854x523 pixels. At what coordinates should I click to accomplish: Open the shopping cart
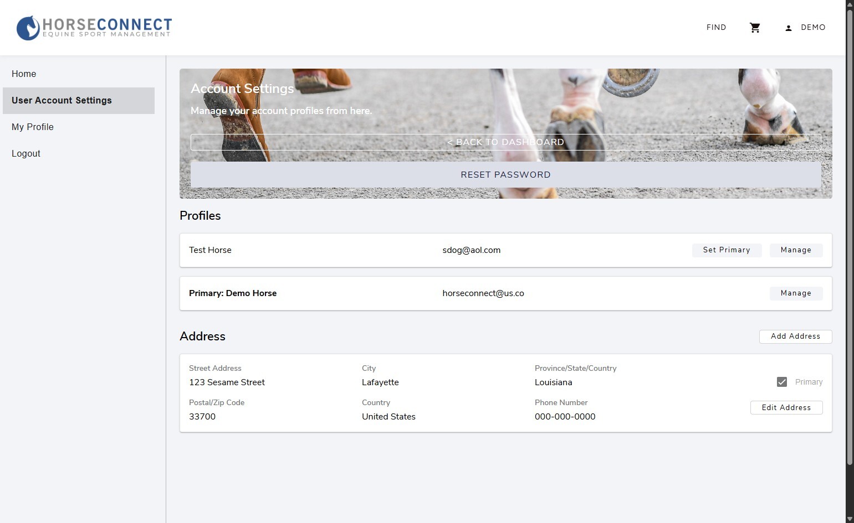(755, 28)
